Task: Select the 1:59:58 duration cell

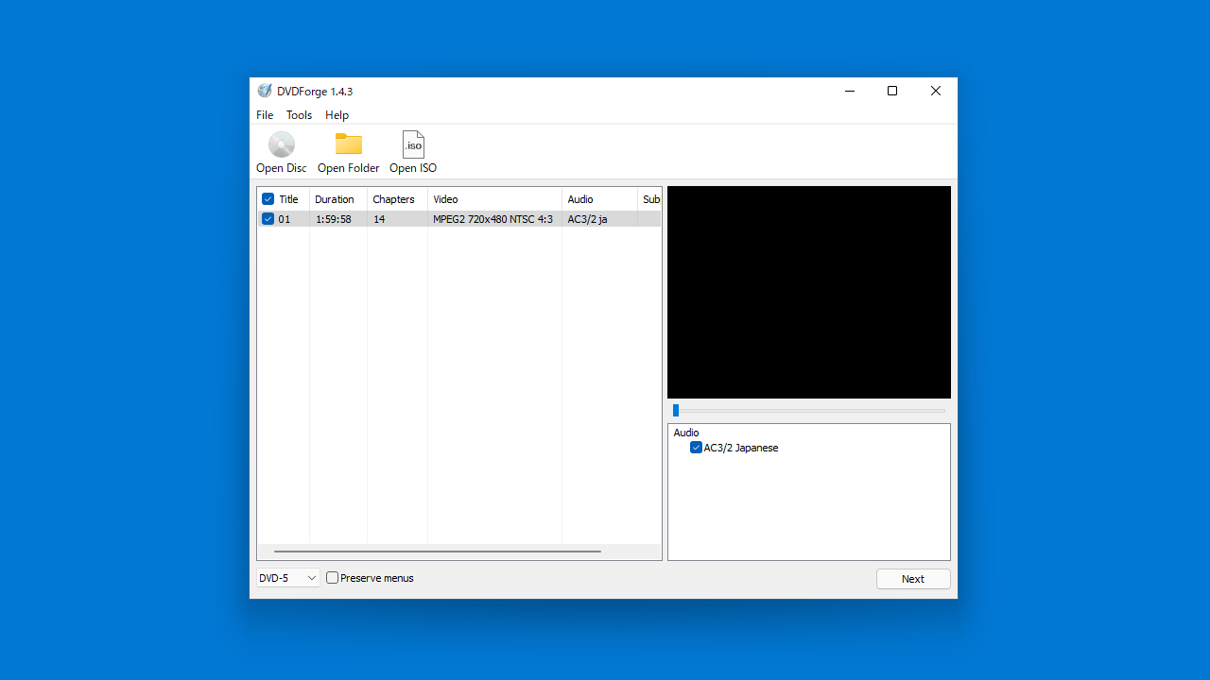Action: coord(338,219)
